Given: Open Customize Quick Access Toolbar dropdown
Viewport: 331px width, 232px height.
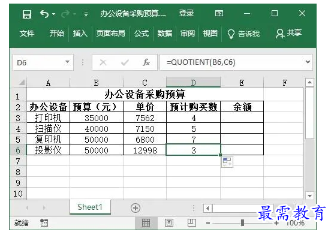Looking at the screenshot, I should coord(86,14).
